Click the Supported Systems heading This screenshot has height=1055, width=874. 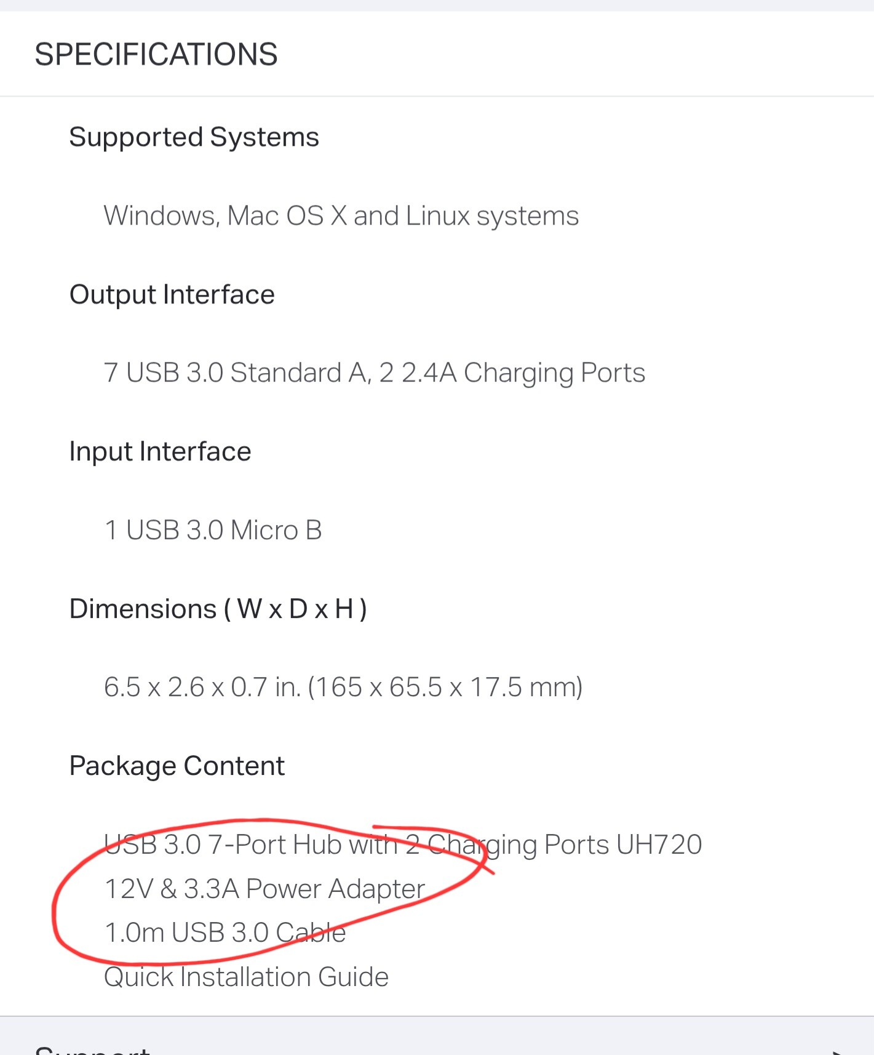[x=194, y=137]
